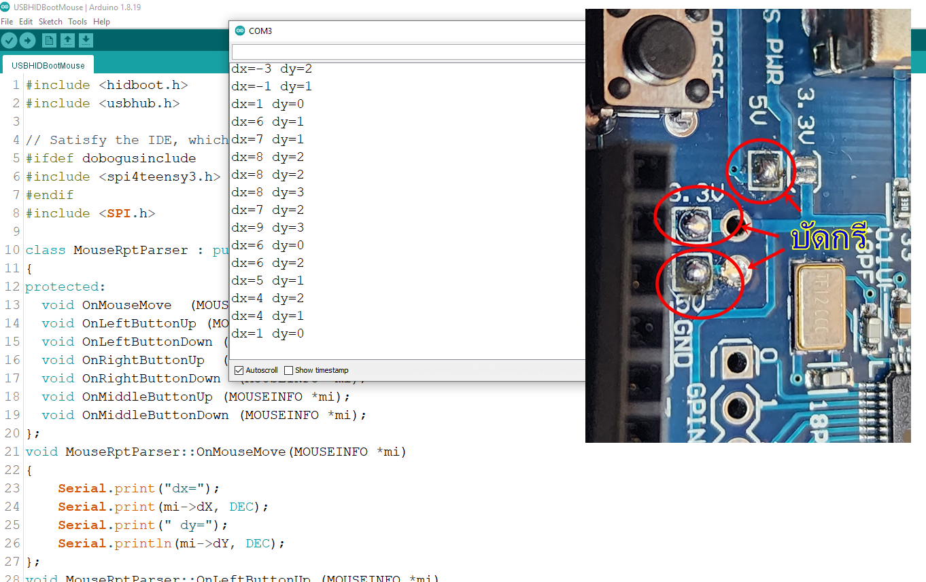Enable Show timestamp in the serial monitor

click(288, 370)
